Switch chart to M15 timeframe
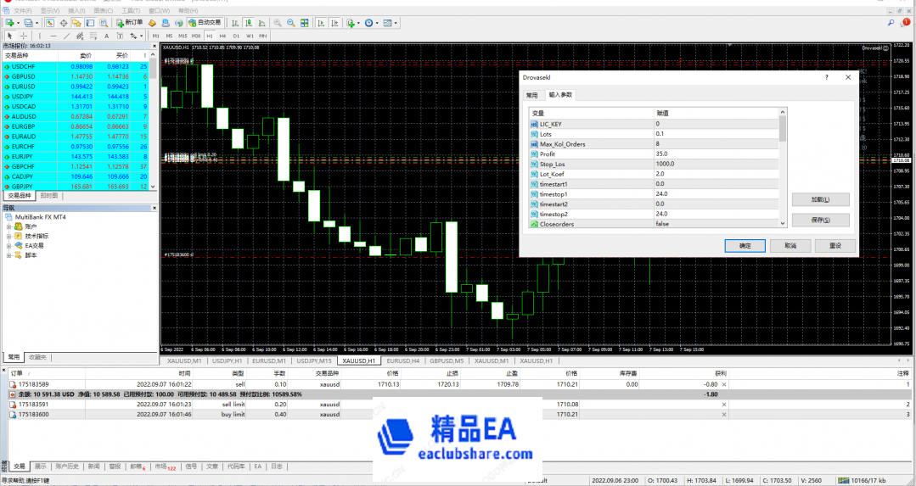The image size is (916, 486). [x=183, y=36]
